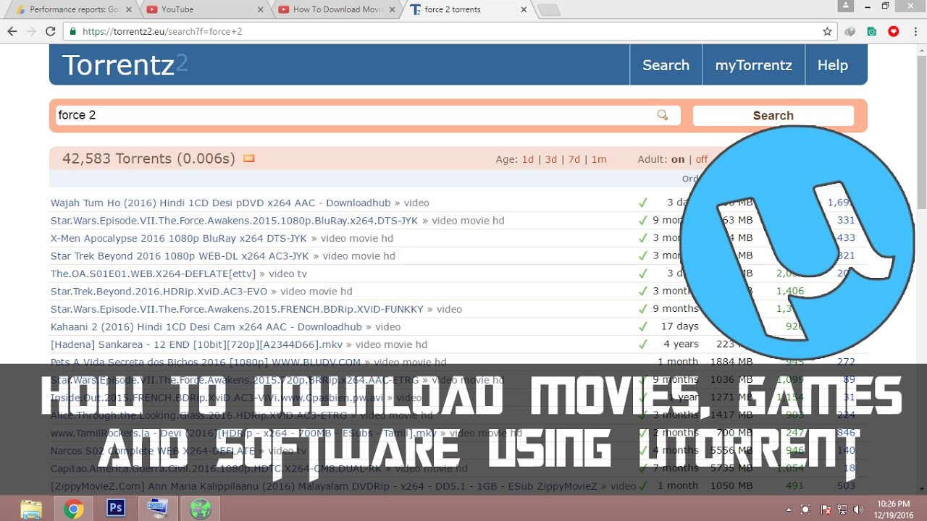Image resolution: width=927 pixels, height=521 pixels.
Task: Open Kahaani 2 (2016) Hindi Cam link
Action: [x=206, y=326]
